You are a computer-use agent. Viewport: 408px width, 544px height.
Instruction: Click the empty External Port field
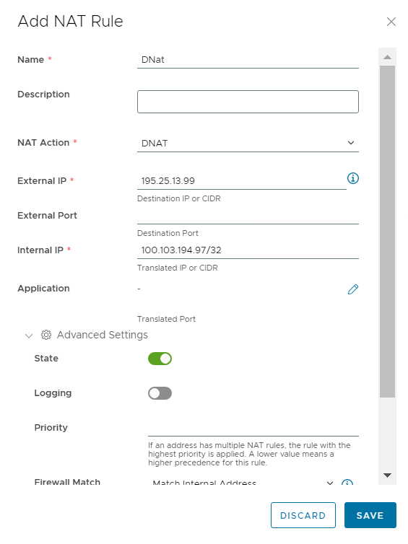tap(248, 216)
